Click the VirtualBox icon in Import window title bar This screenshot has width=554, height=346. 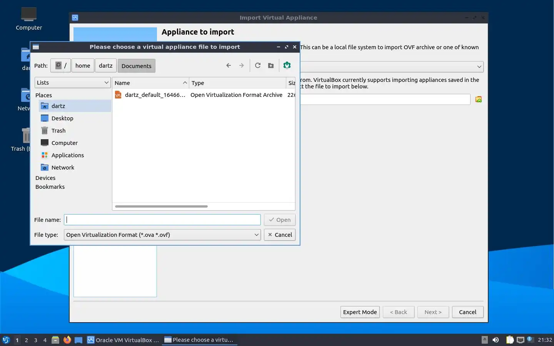(x=75, y=18)
